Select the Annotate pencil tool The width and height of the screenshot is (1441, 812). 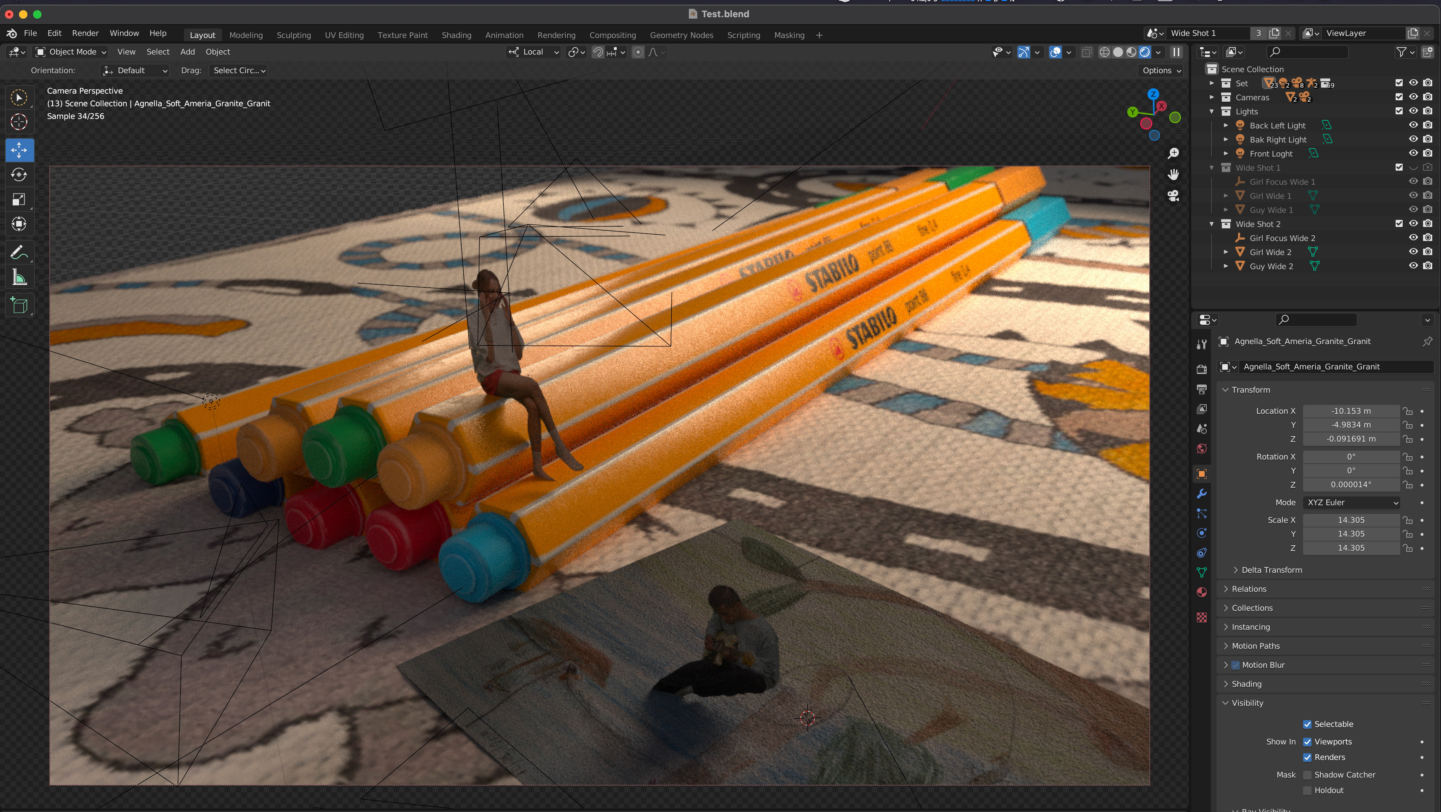pyautogui.click(x=19, y=253)
